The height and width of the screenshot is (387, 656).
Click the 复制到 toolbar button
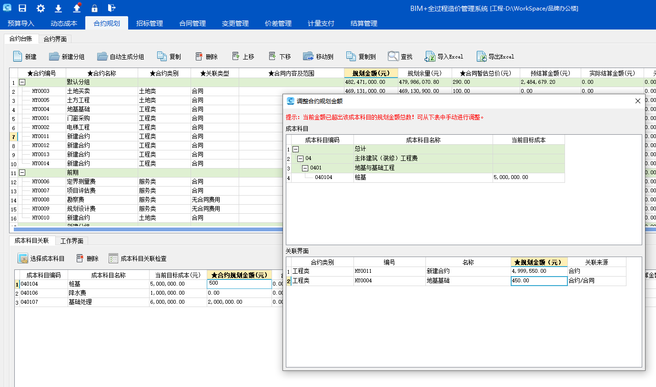(361, 57)
